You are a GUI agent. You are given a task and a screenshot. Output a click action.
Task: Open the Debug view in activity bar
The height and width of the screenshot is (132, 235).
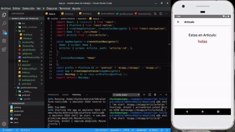[4, 41]
